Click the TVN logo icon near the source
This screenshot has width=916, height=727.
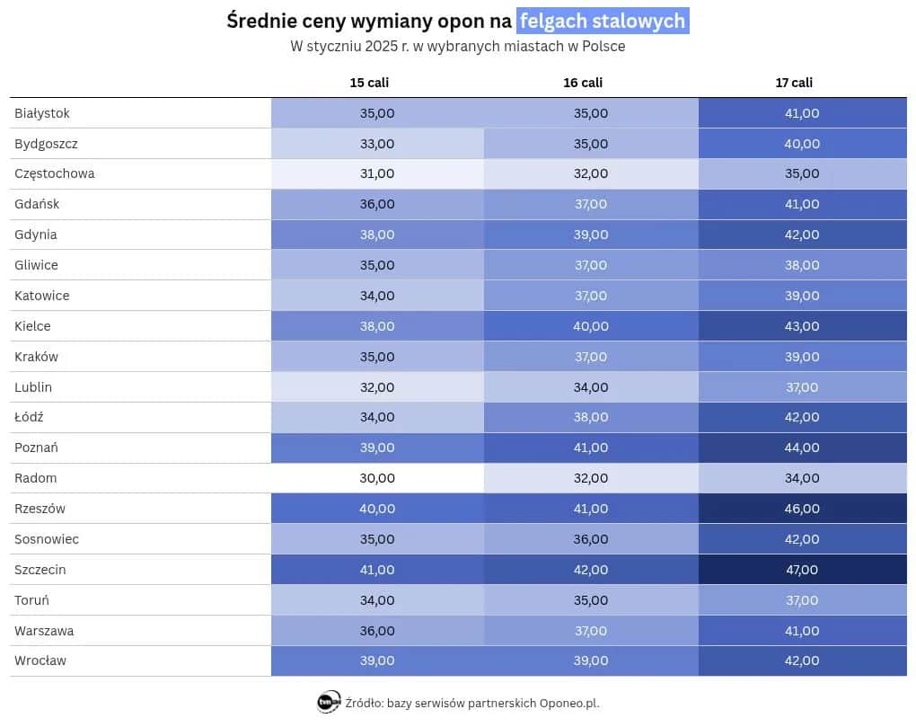[329, 703]
